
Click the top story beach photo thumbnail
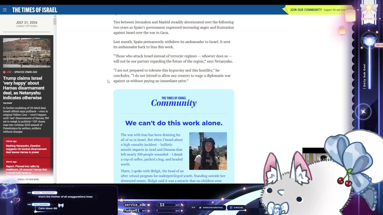tap(27, 53)
